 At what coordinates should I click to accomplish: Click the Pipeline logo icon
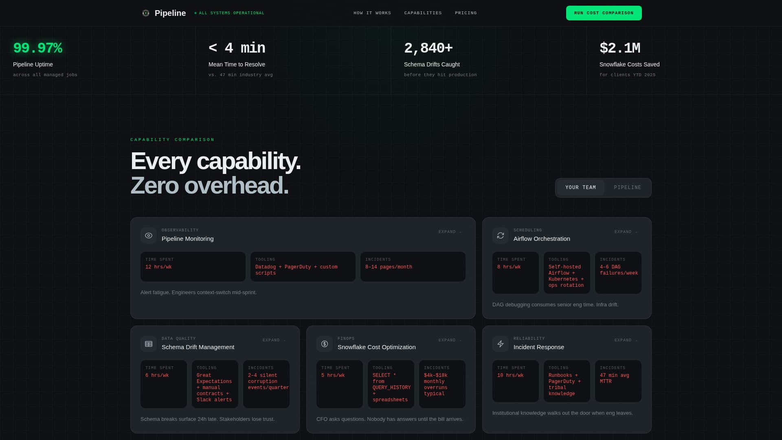pos(146,13)
